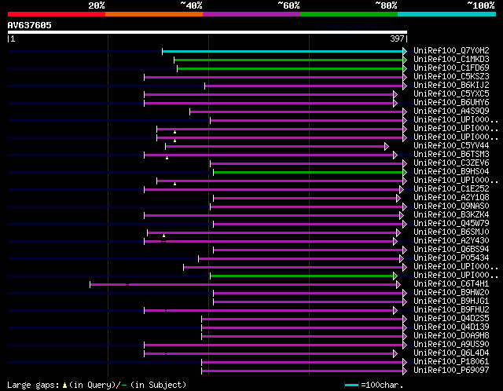
Task: Select the UniRef100_B3KZK4 label
Action: click(x=451, y=215)
